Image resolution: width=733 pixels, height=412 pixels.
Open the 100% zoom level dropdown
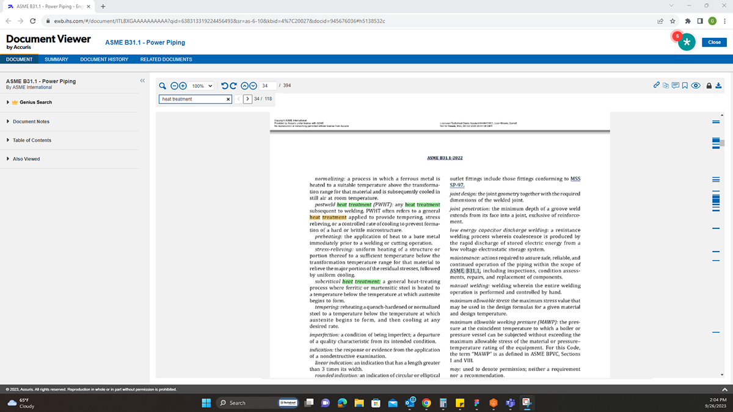pyautogui.click(x=202, y=86)
